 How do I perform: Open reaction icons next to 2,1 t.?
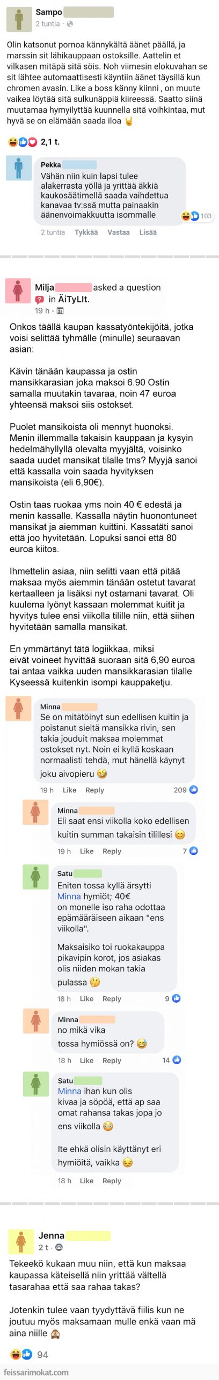23,142
